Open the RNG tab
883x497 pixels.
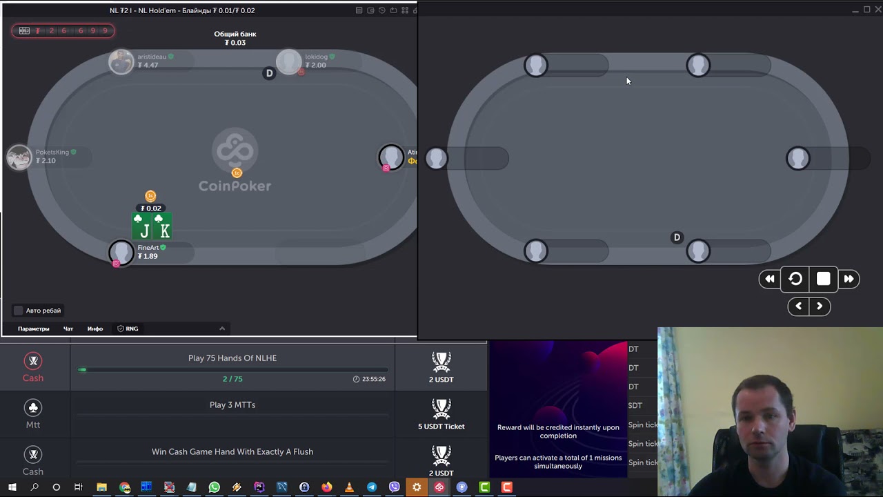coord(128,329)
